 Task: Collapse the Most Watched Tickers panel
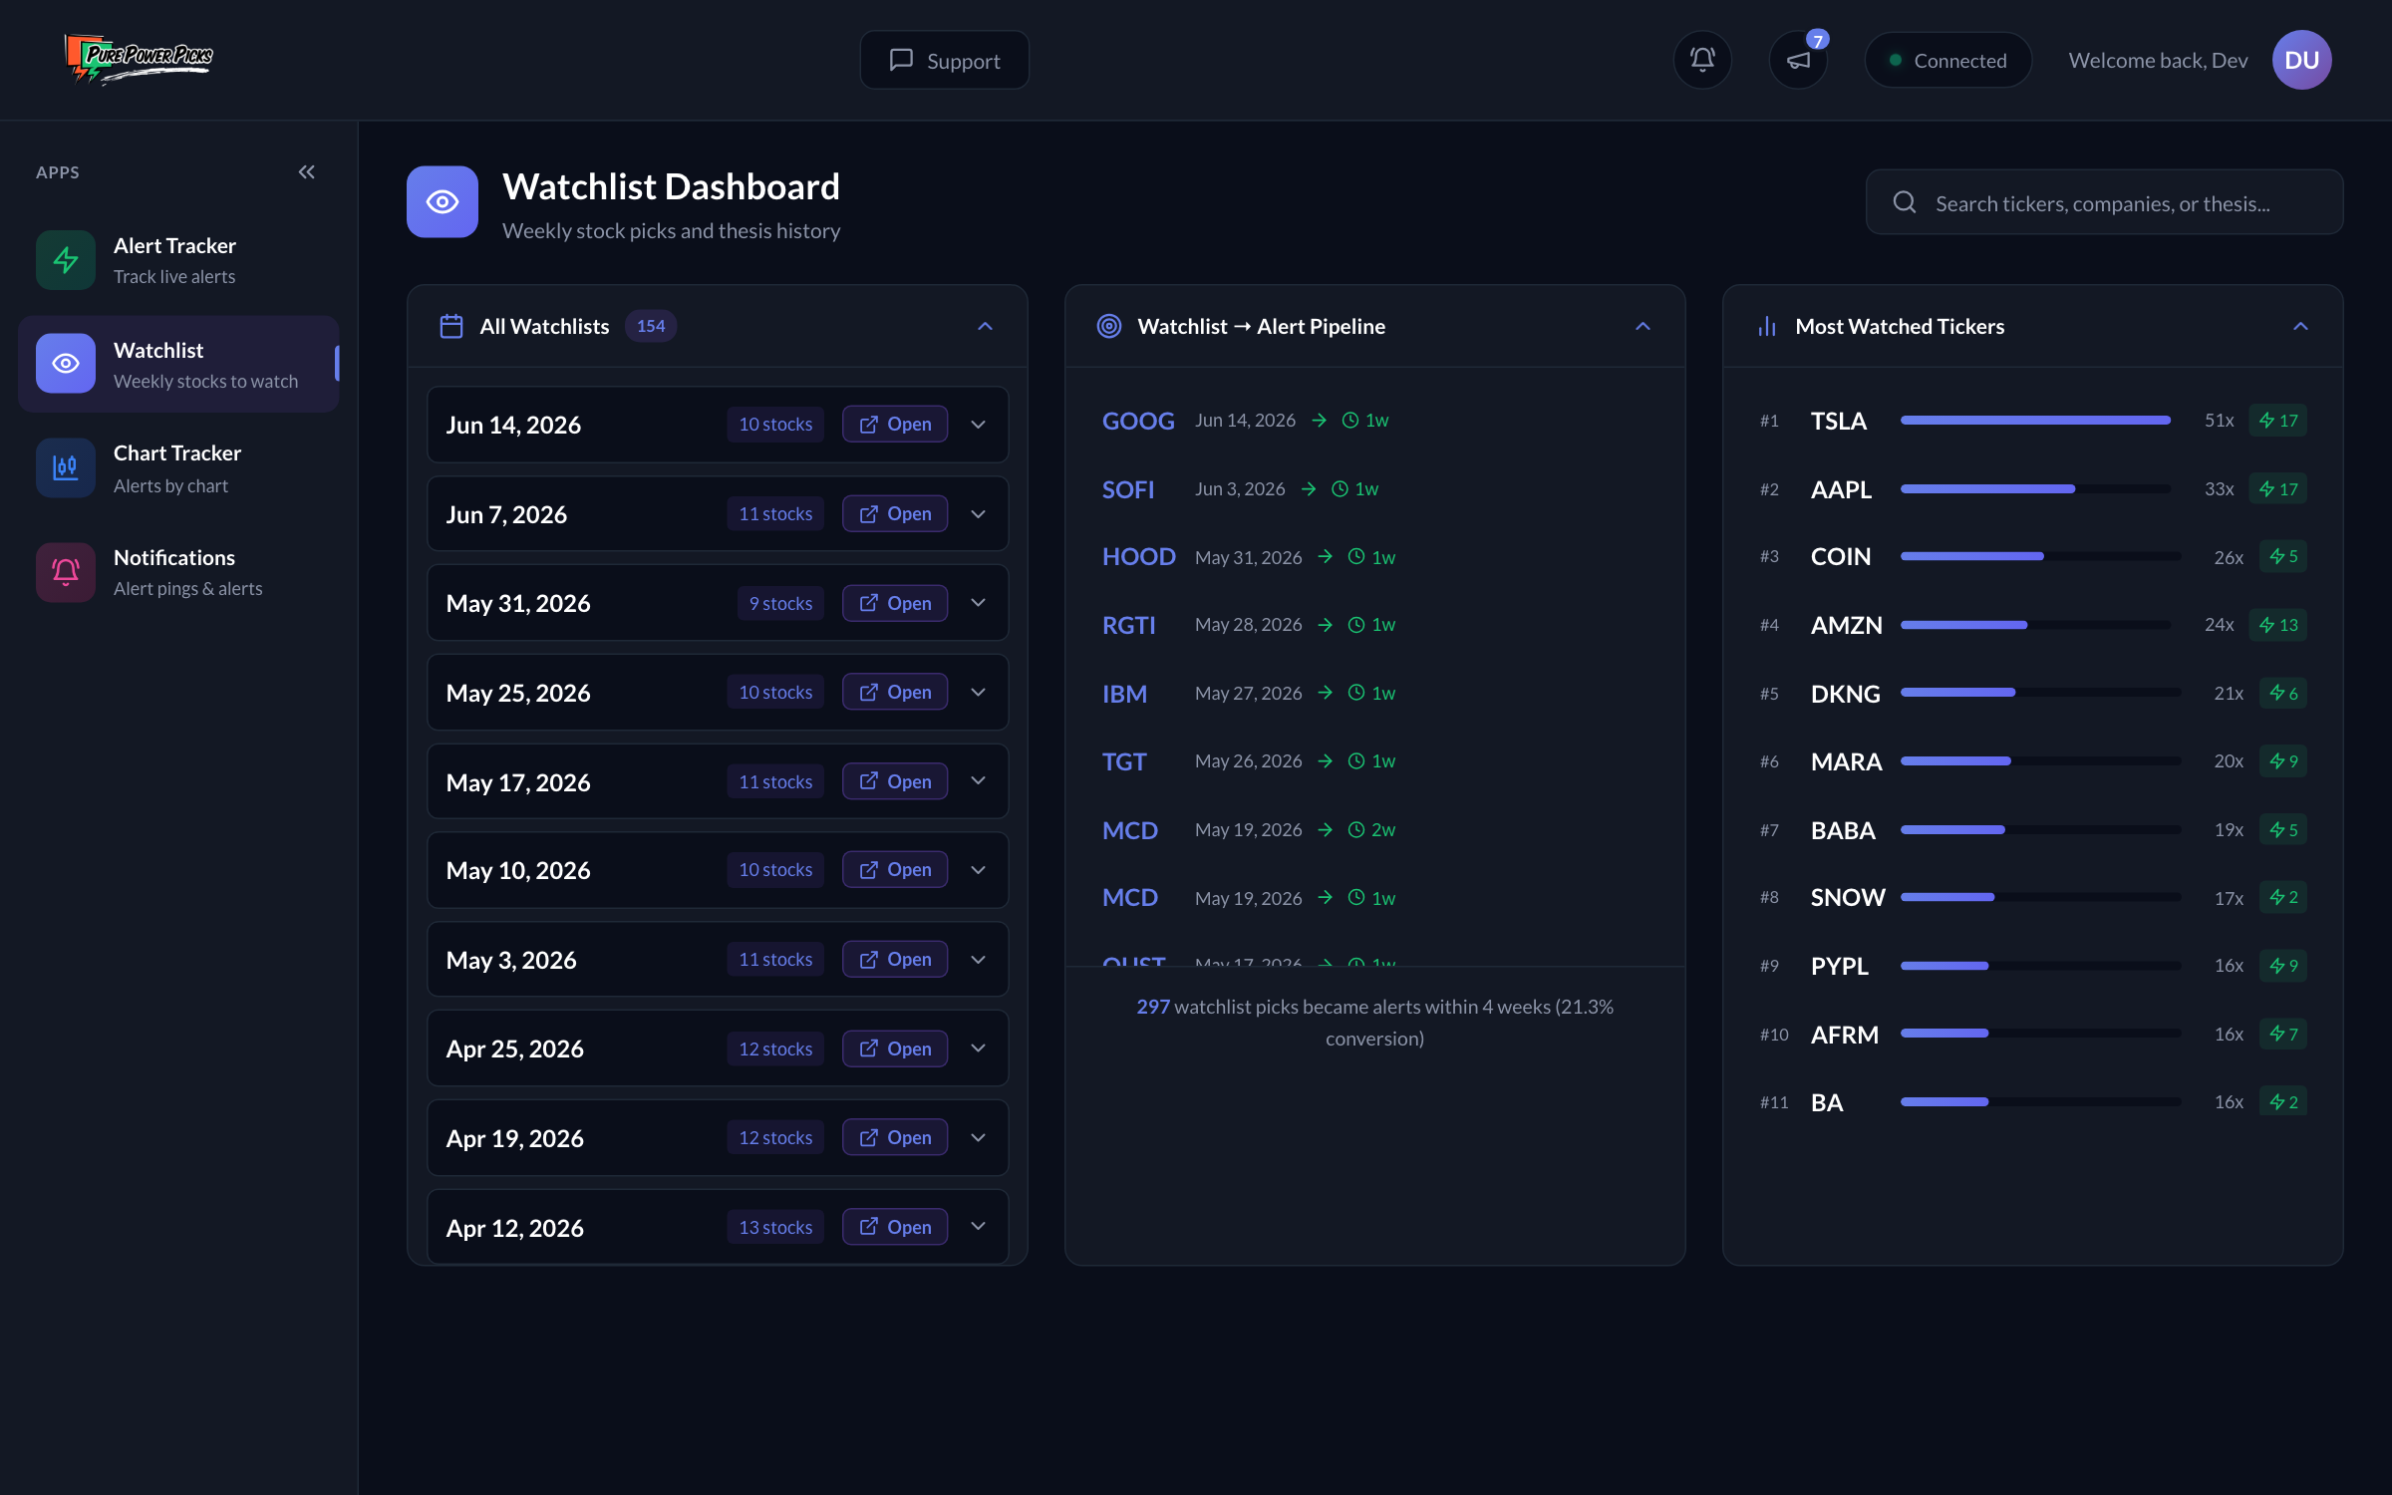click(2300, 327)
